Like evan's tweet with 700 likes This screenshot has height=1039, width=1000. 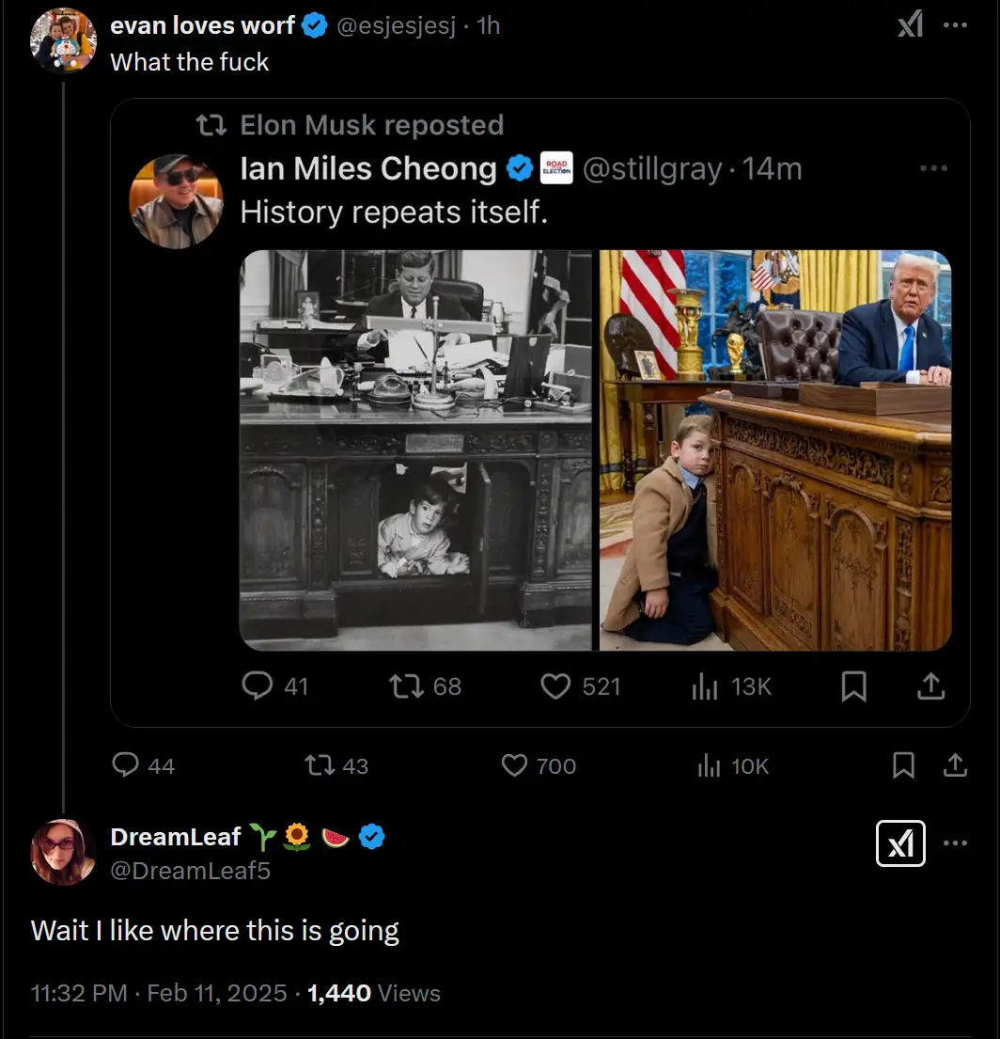539,765
